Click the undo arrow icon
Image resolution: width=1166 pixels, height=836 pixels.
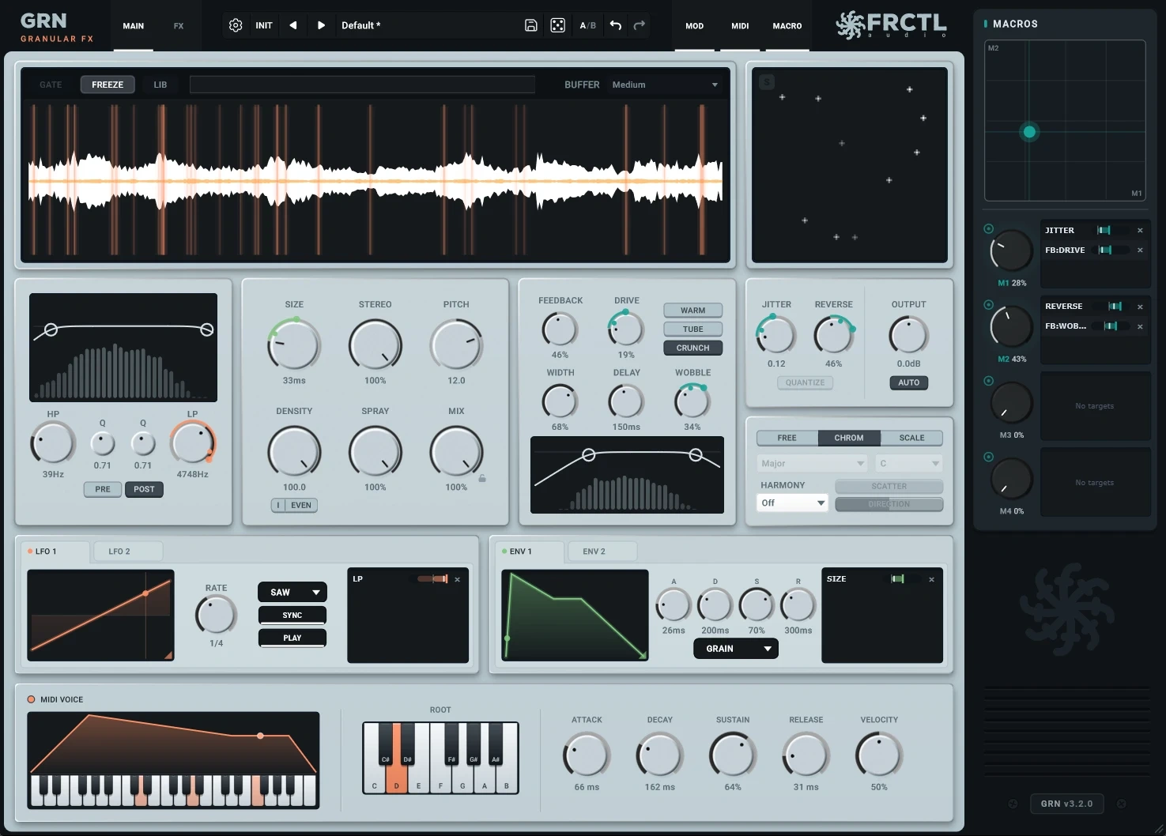[x=616, y=25]
